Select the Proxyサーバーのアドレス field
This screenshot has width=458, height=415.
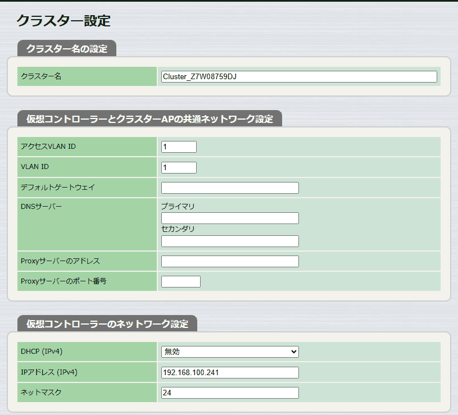pyautogui.click(x=230, y=262)
